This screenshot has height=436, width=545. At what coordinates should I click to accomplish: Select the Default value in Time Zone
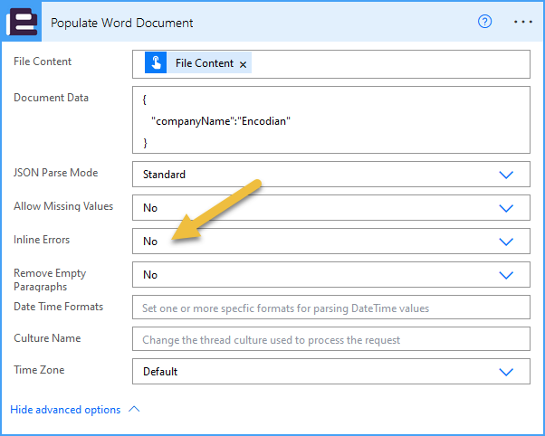160,372
